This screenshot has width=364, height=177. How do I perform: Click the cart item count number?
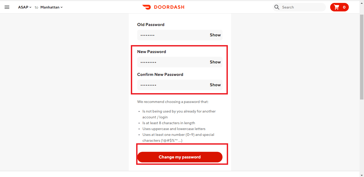point(344,7)
